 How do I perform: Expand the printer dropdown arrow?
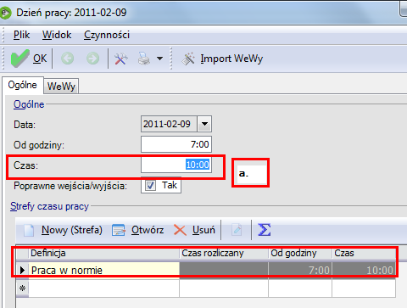point(159,59)
